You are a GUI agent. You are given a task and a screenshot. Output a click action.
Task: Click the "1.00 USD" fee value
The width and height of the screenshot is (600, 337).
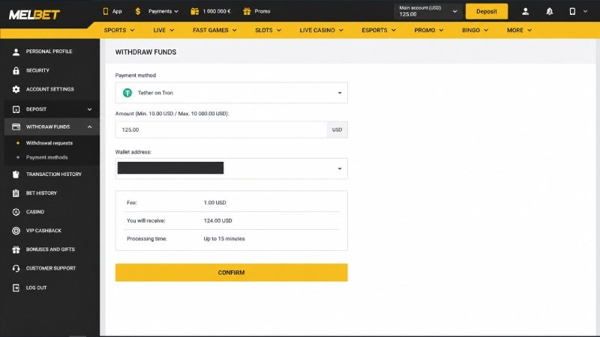(214, 203)
